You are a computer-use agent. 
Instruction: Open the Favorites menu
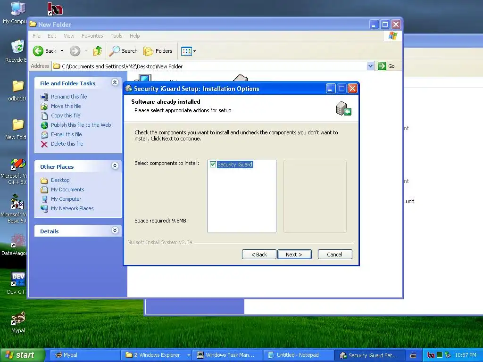pyautogui.click(x=92, y=36)
